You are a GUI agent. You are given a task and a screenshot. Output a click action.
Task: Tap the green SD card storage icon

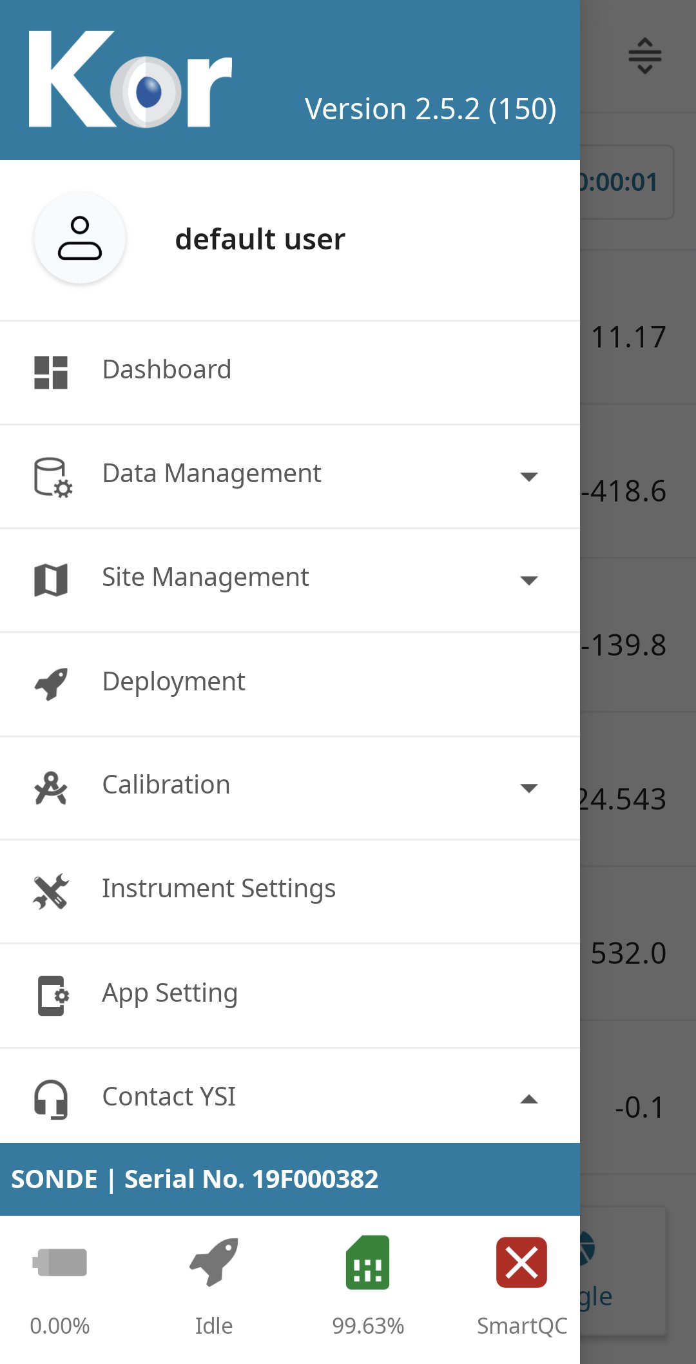click(x=367, y=1262)
